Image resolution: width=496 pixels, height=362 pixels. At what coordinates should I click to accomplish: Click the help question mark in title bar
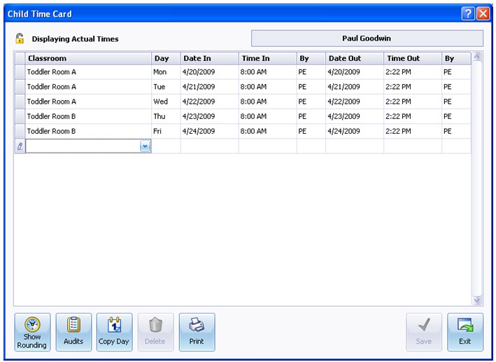coord(468,14)
